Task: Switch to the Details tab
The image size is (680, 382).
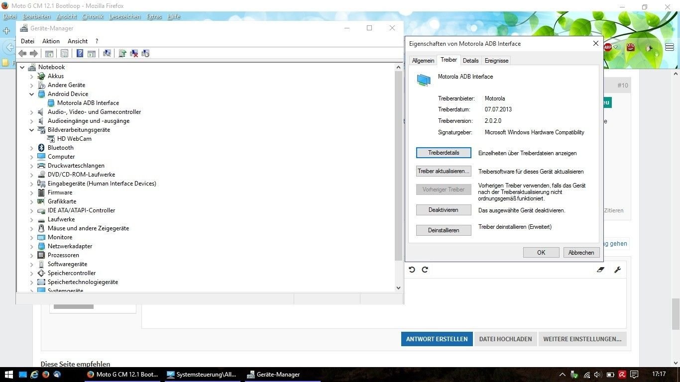Action: point(470,61)
